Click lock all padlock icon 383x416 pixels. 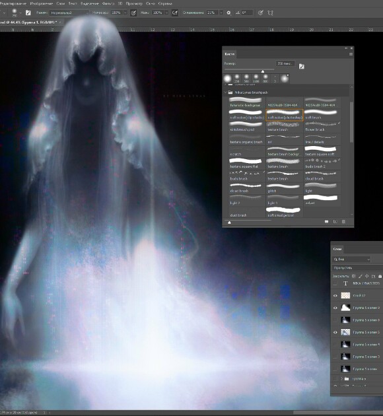coord(380,276)
